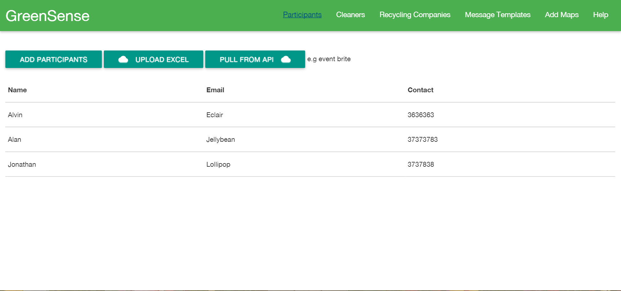Open Message Templates in the navbar
Image resolution: width=621 pixels, height=291 pixels.
pos(497,15)
